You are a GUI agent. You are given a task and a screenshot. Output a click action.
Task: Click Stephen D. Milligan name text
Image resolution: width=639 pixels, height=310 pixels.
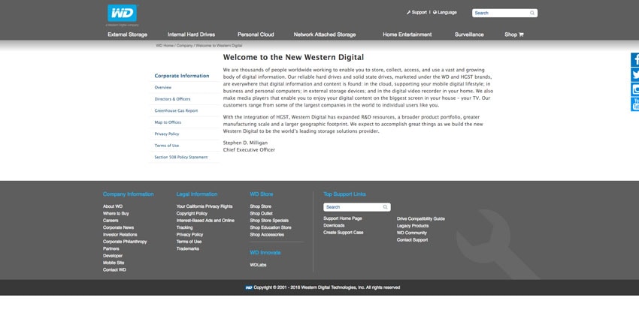(245, 143)
